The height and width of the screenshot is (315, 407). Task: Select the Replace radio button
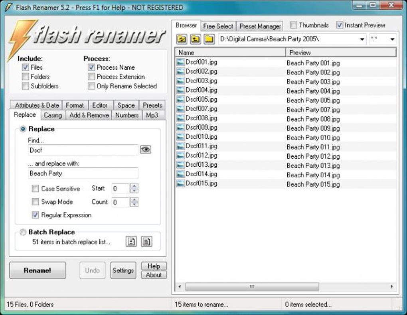pyautogui.click(x=23, y=129)
